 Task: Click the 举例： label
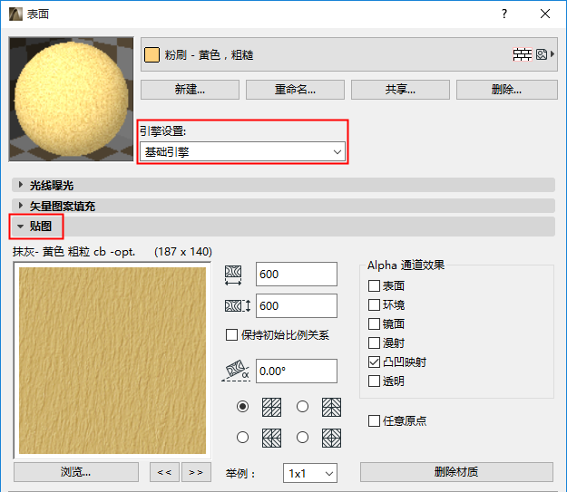click(240, 473)
